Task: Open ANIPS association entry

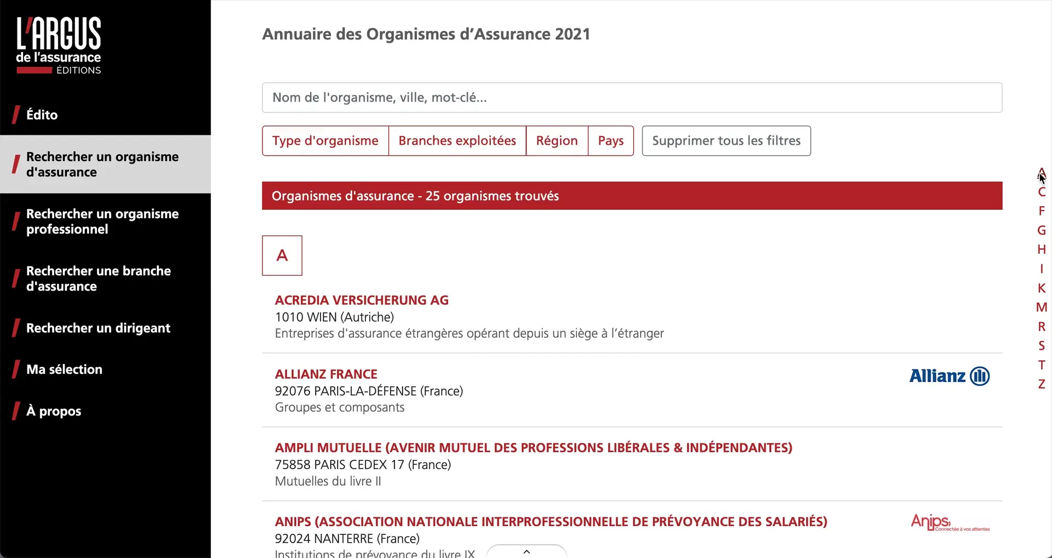Action: [551, 522]
